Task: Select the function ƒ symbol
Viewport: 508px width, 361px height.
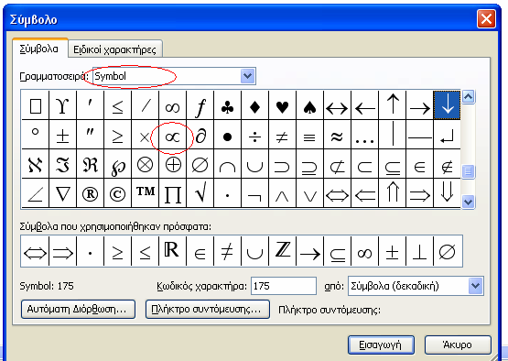Action: click(x=200, y=105)
